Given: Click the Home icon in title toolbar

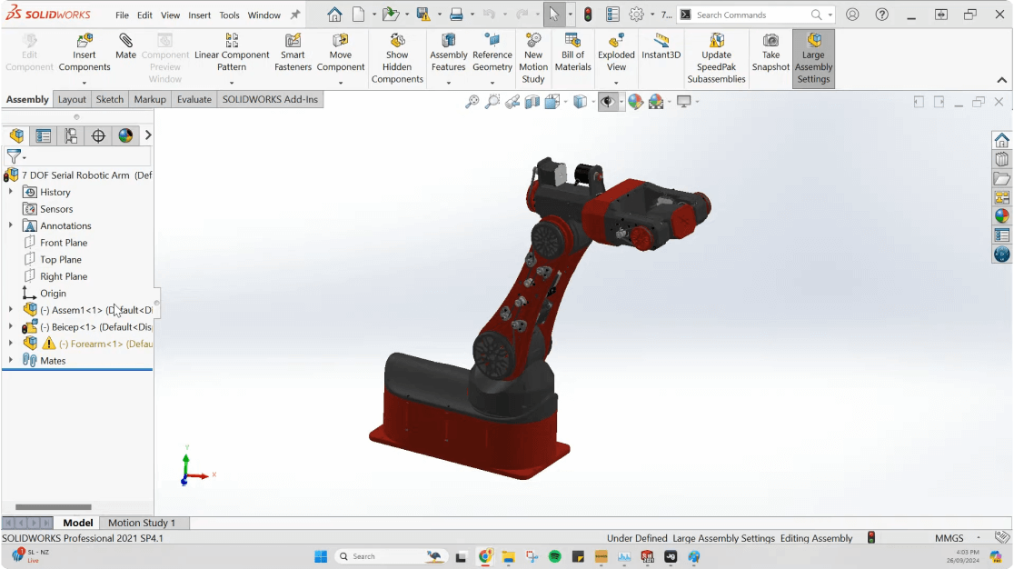Looking at the screenshot, I should [334, 15].
